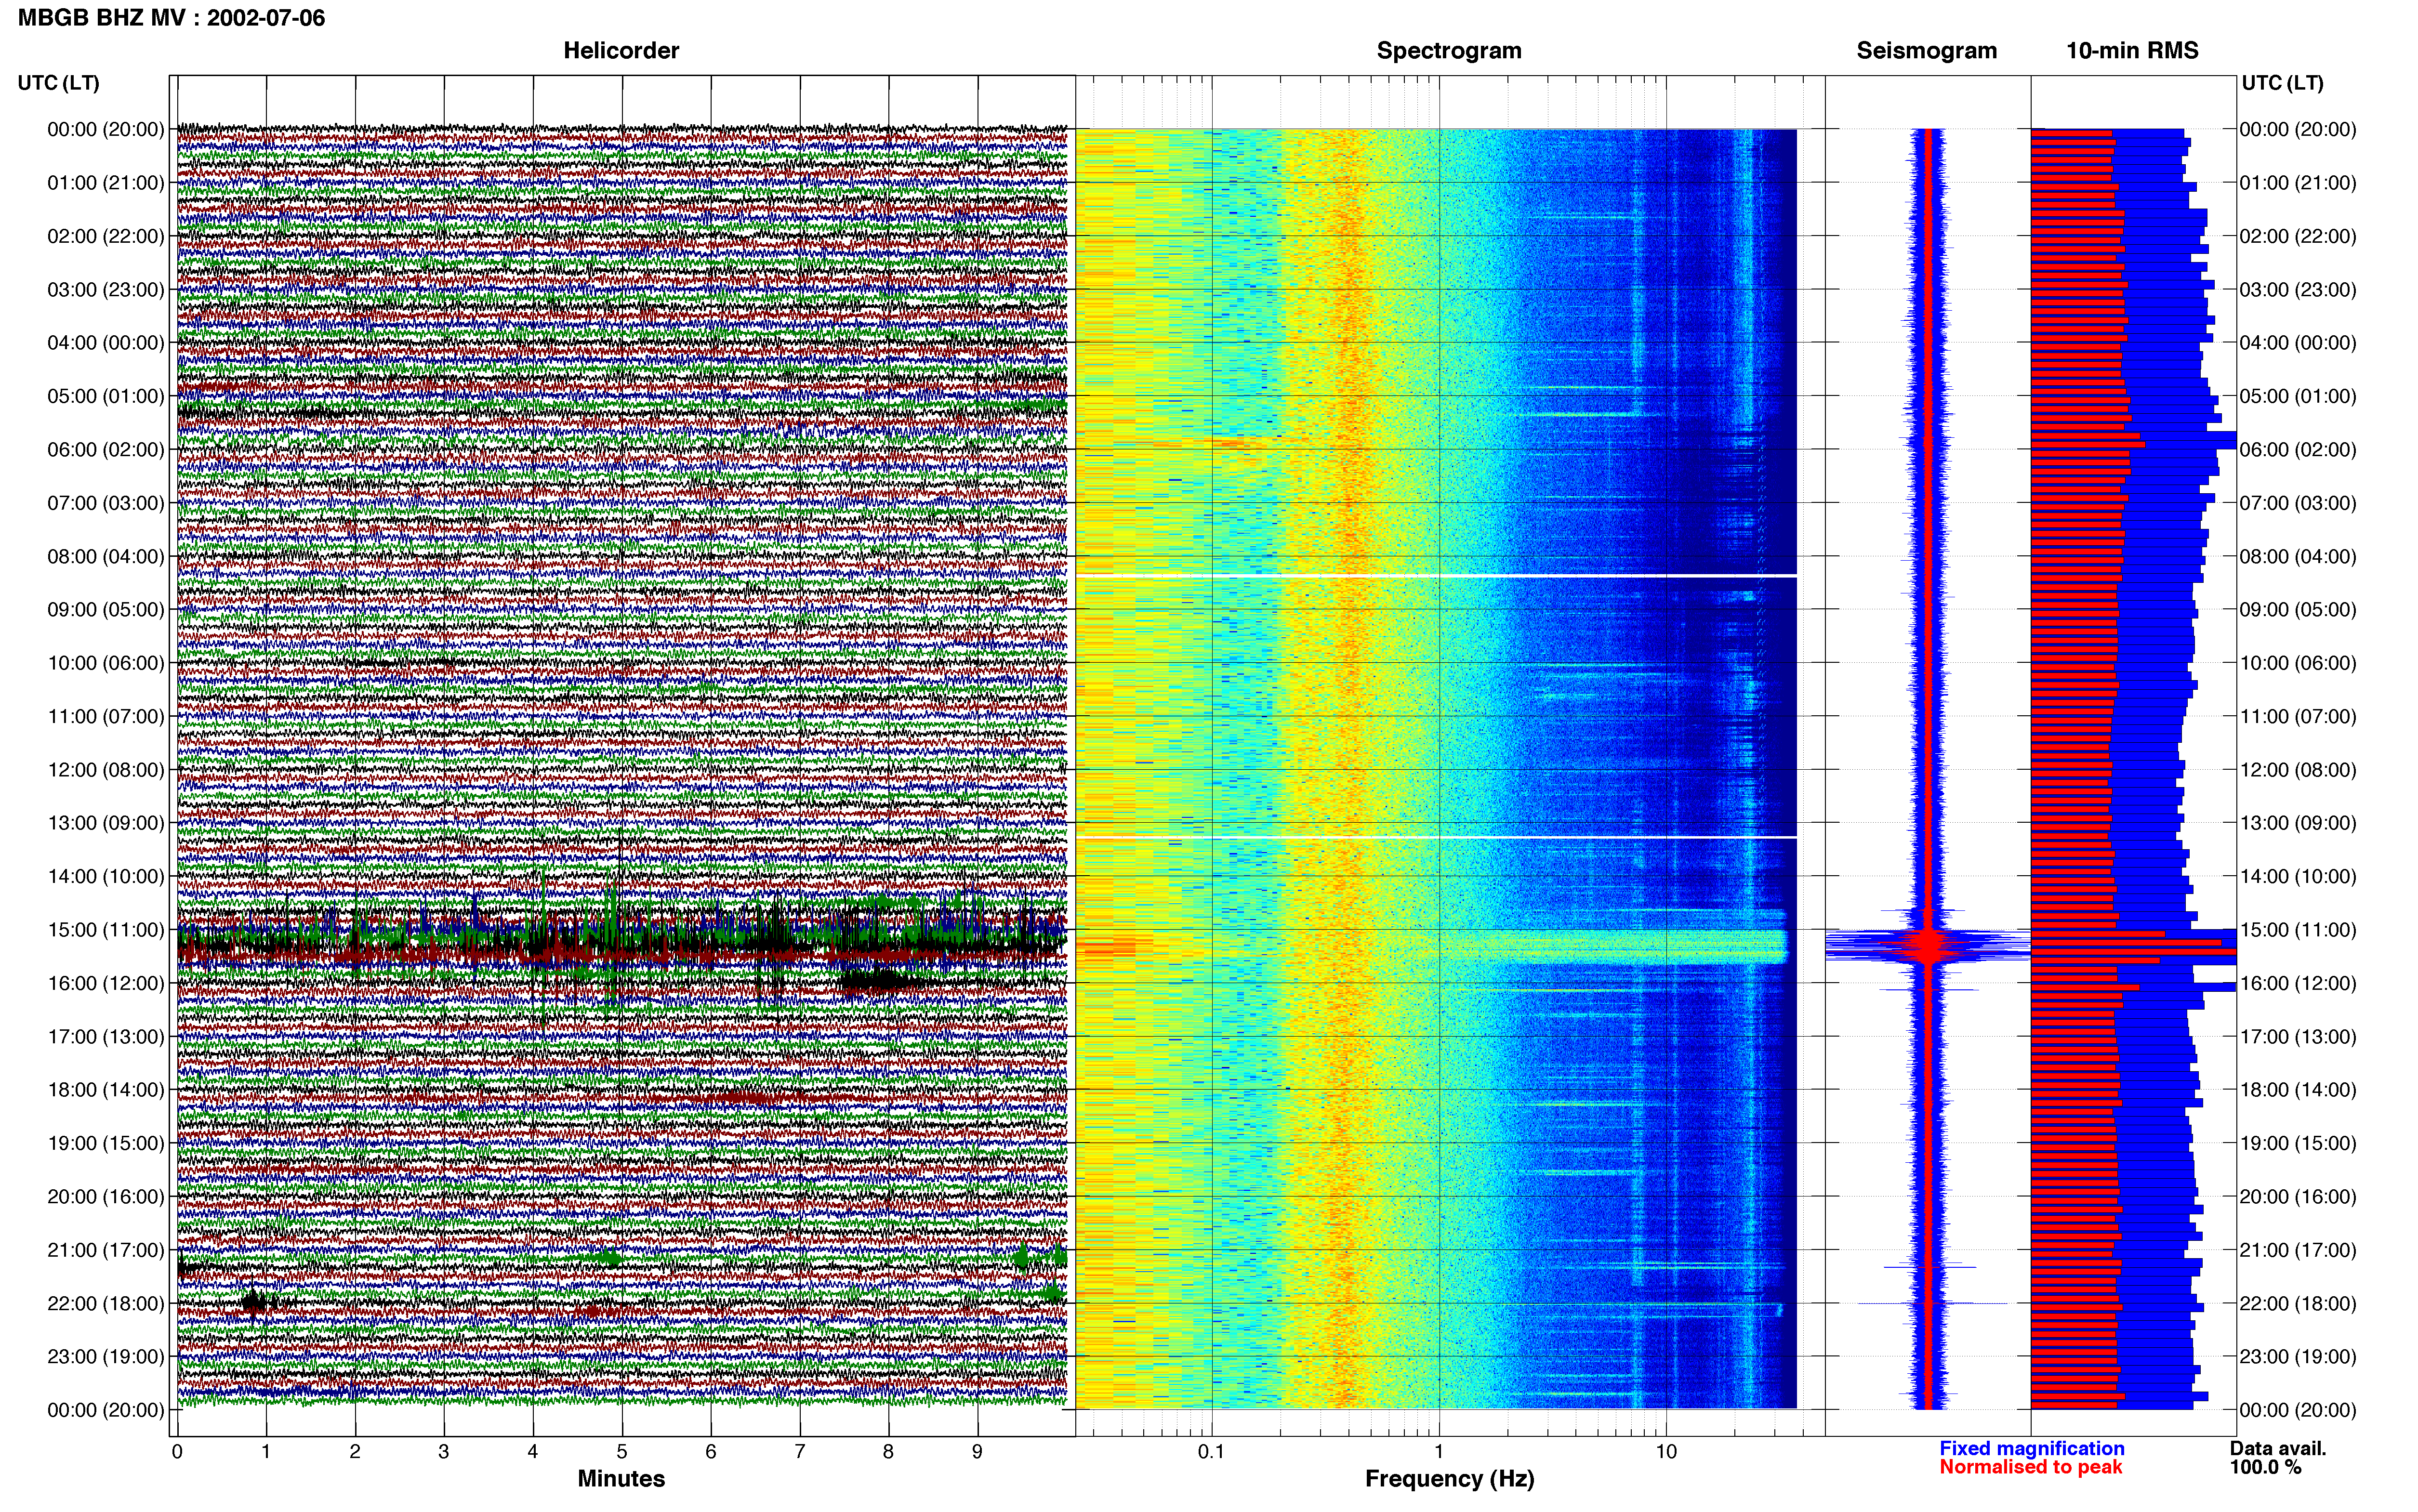Click the large seismogram spike near 15:00
This screenshot has height=1512, width=2418.
point(1928,944)
